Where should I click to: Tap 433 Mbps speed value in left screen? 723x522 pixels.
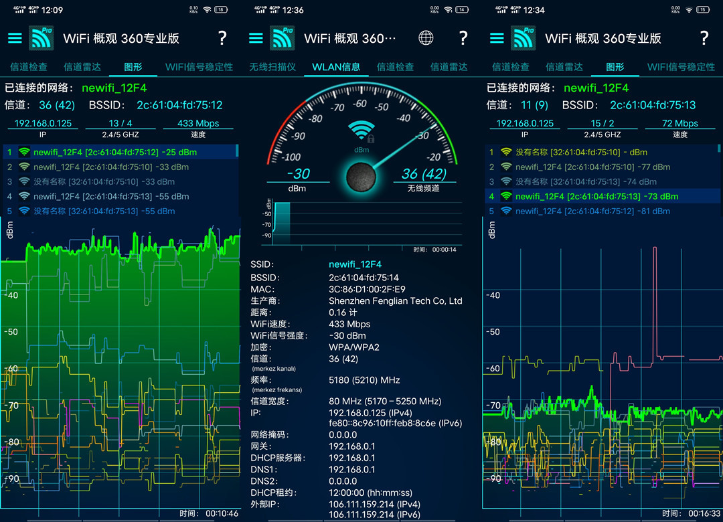pyautogui.click(x=198, y=123)
